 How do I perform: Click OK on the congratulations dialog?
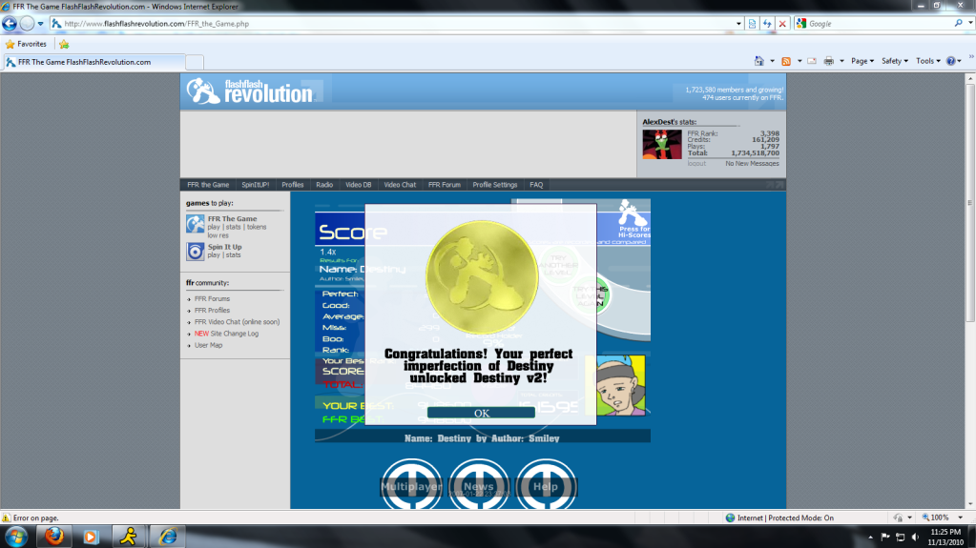(481, 413)
